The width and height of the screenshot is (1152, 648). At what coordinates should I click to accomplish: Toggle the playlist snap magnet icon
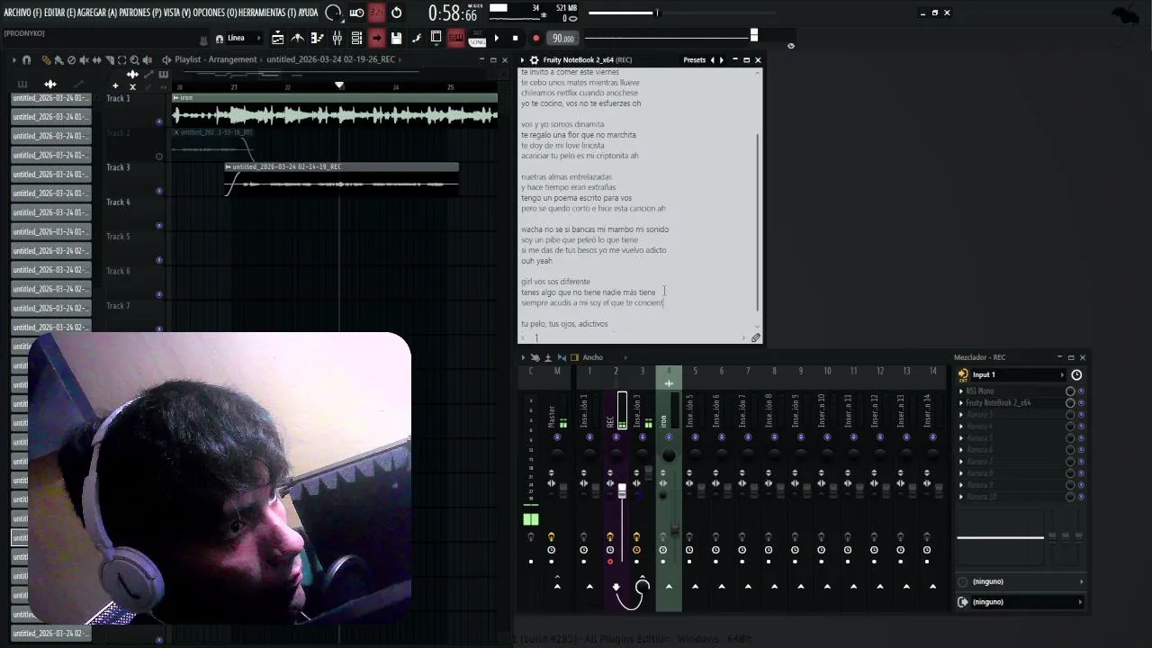point(26,59)
